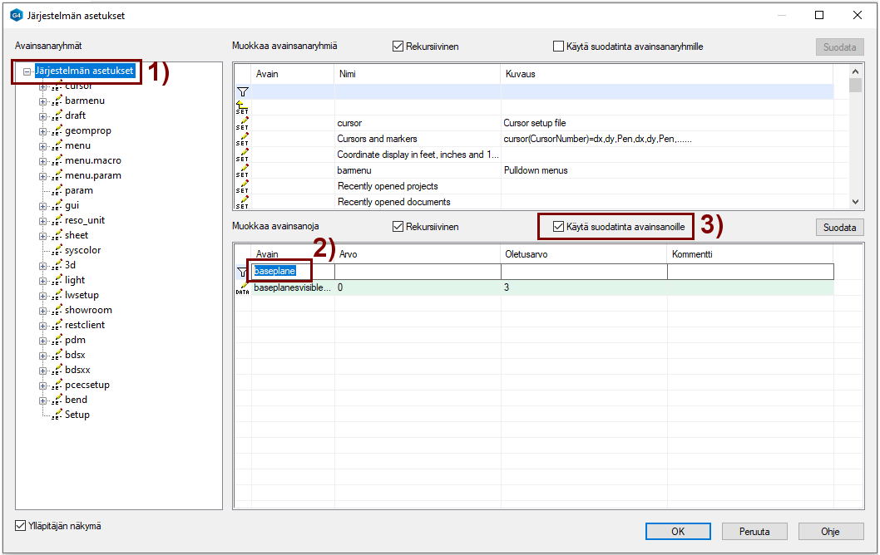Click the SET icon of Recently opened documents
Viewport: 880px width, 555px height.
[242, 202]
